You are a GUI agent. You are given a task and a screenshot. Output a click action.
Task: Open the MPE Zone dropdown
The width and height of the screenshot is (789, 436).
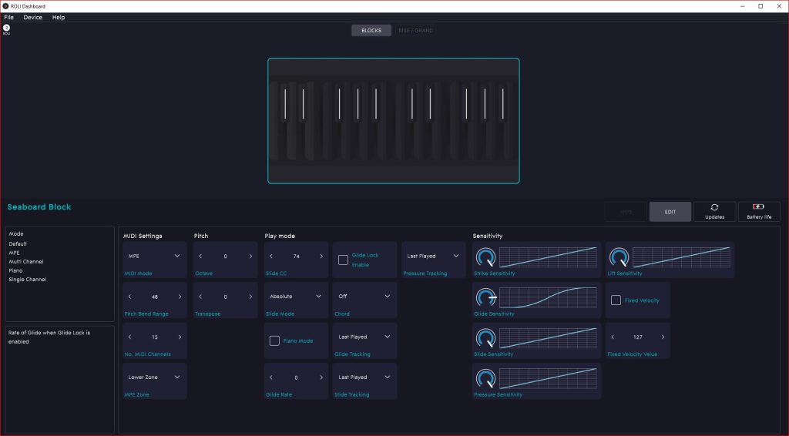pyautogui.click(x=154, y=377)
